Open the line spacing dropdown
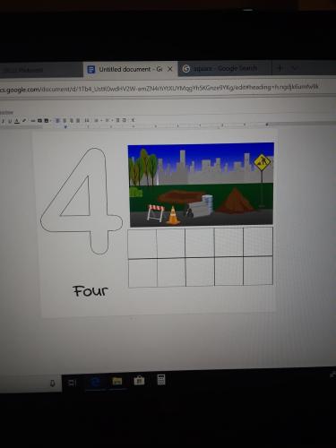Viewport: 336px width, 448px height. [x=87, y=121]
